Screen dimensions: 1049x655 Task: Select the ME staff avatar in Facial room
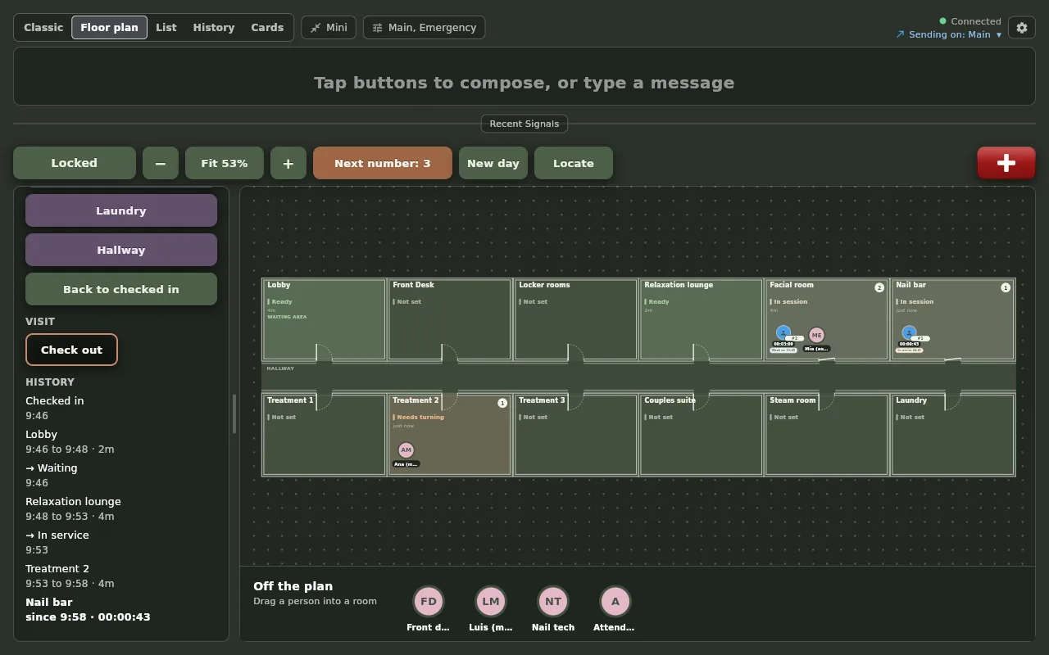(816, 335)
